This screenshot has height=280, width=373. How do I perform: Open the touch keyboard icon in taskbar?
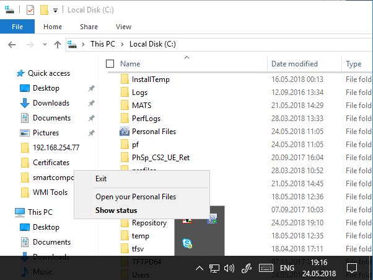point(266,268)
